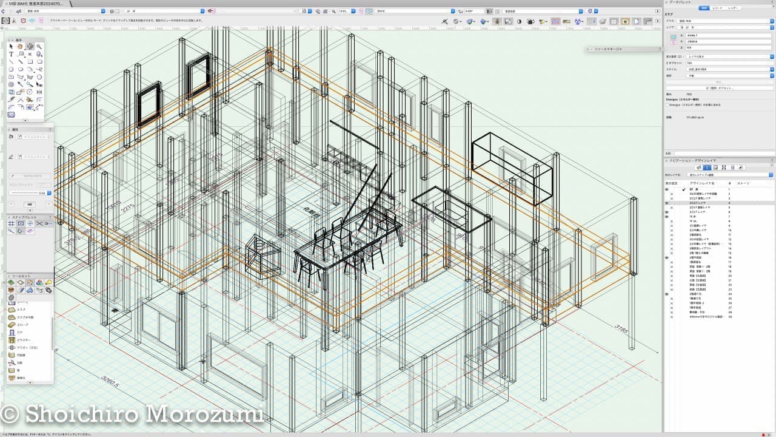Click the オフセット button in Data palette

(720, 88)
